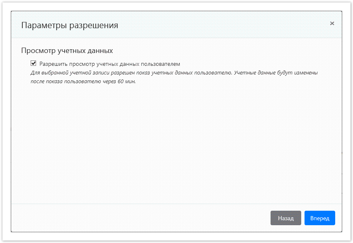Disable the 'Разрешить просмотр учетных данных пользователем' checkbox
Screen dimensions: 353x243
tap(33, 63)
